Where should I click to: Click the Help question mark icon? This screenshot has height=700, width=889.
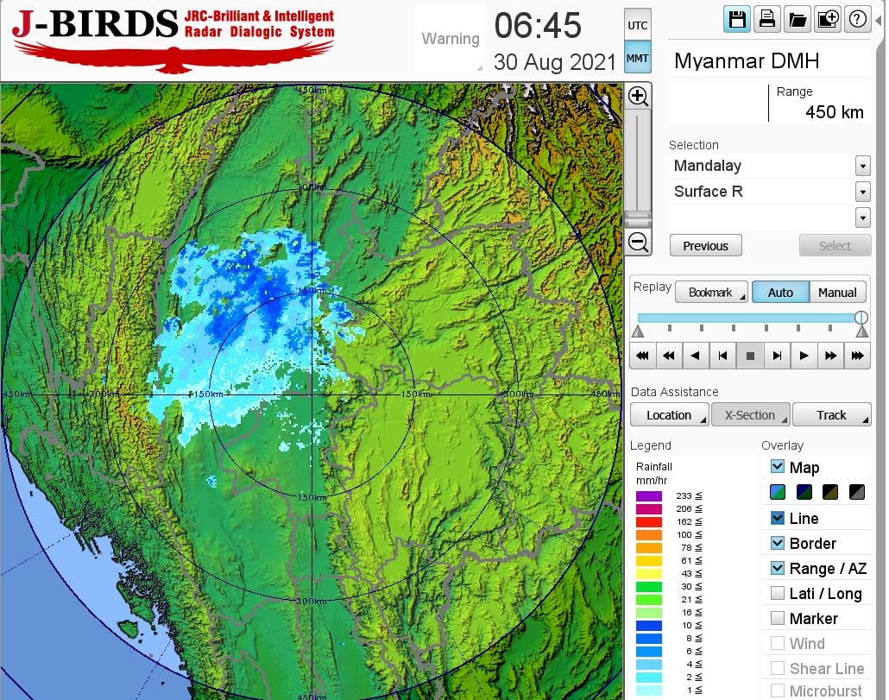tap(857, 19)
